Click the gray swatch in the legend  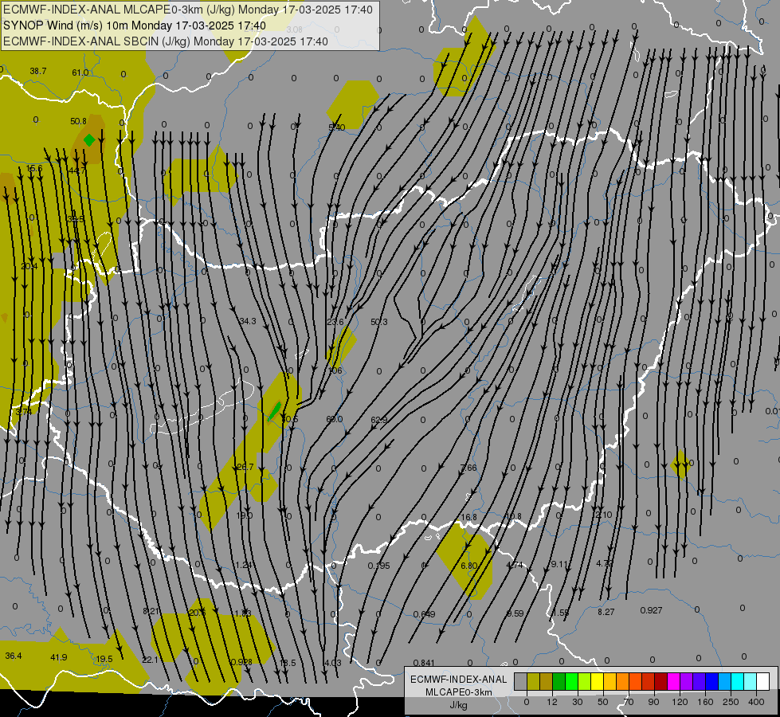pyautogui.click(x=520, y=681)
